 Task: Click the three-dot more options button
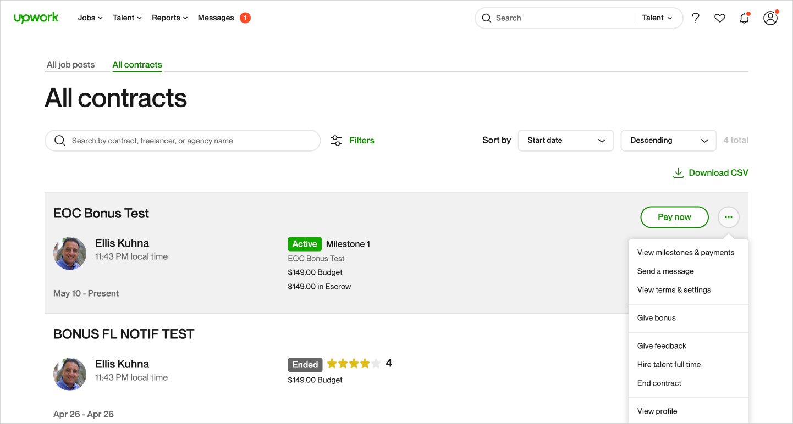point(728,217)
